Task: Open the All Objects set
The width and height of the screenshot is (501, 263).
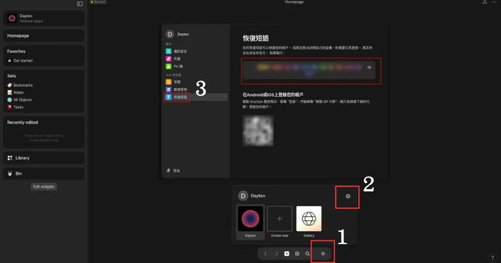Action: [22, 100]
